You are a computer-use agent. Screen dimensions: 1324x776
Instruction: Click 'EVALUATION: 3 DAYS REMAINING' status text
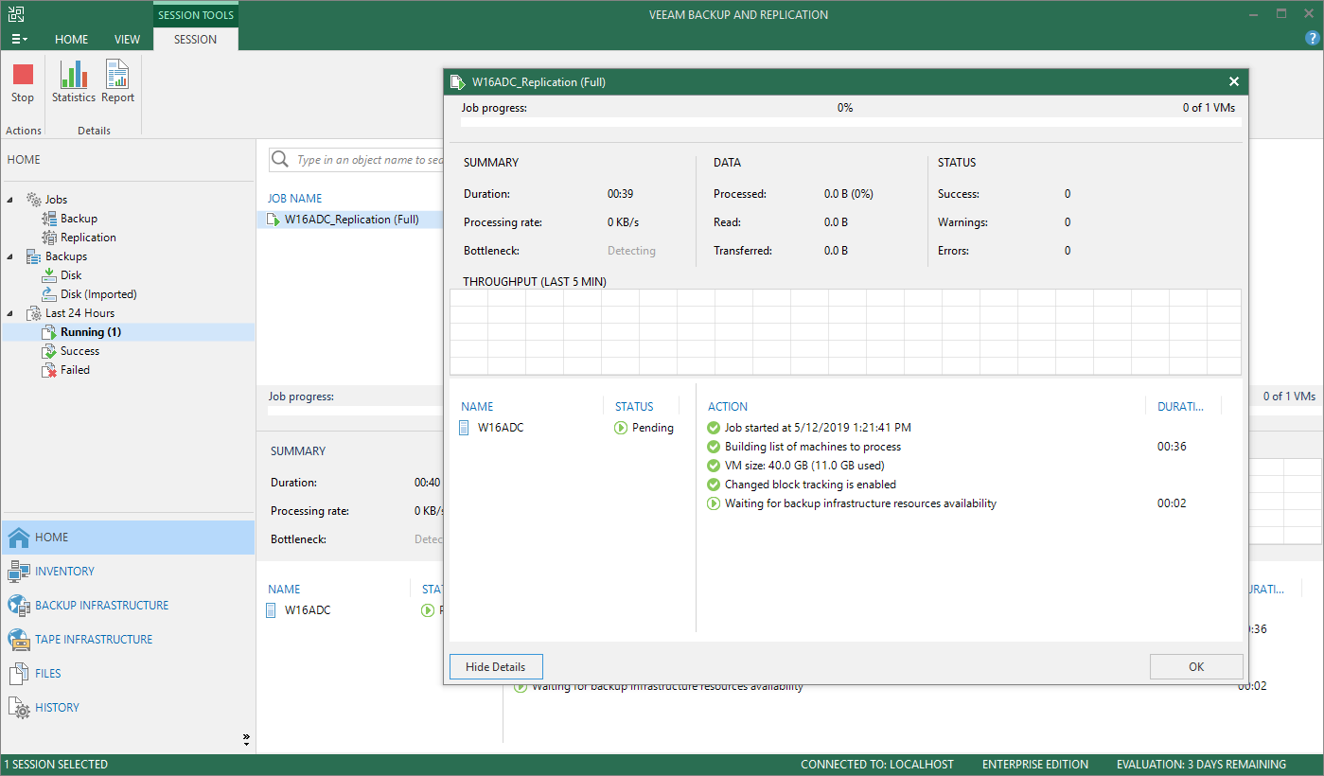tap(1201, 765)
